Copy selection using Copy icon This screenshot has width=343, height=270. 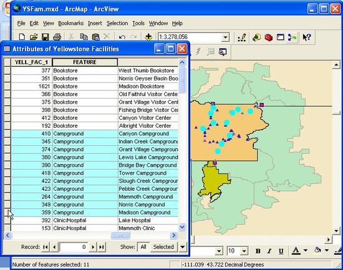click(84, 37)
